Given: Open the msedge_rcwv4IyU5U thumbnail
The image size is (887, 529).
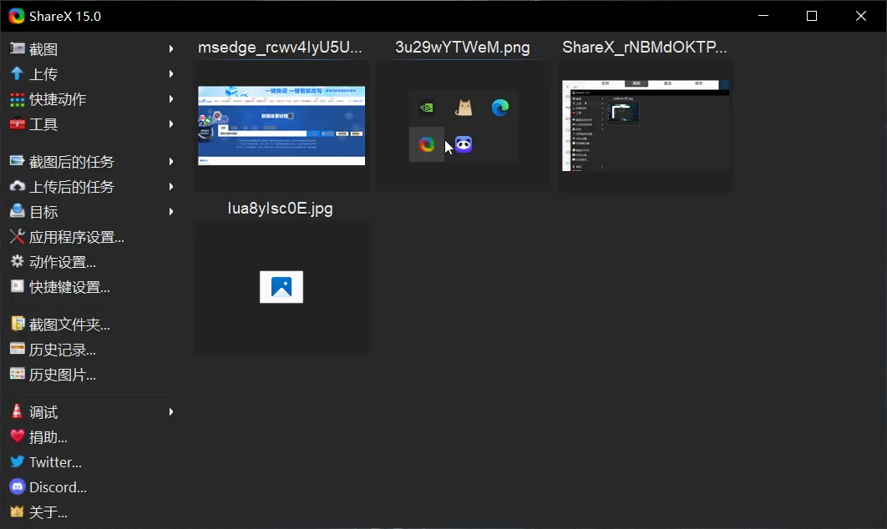Looking at the screenshot, I should tap(281, 126).
